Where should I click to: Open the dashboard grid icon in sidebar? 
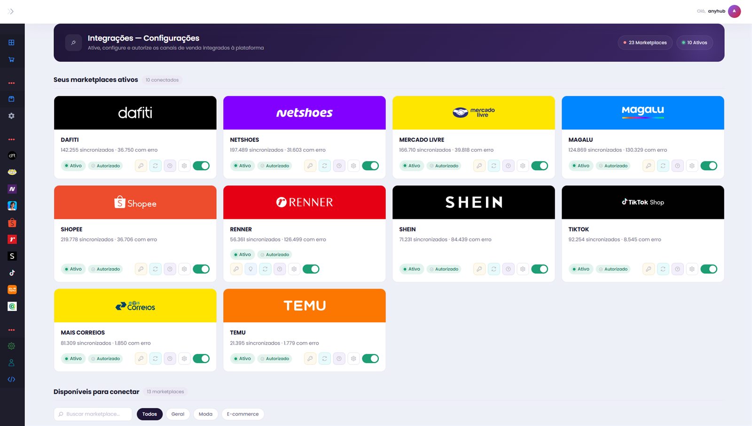12,42
